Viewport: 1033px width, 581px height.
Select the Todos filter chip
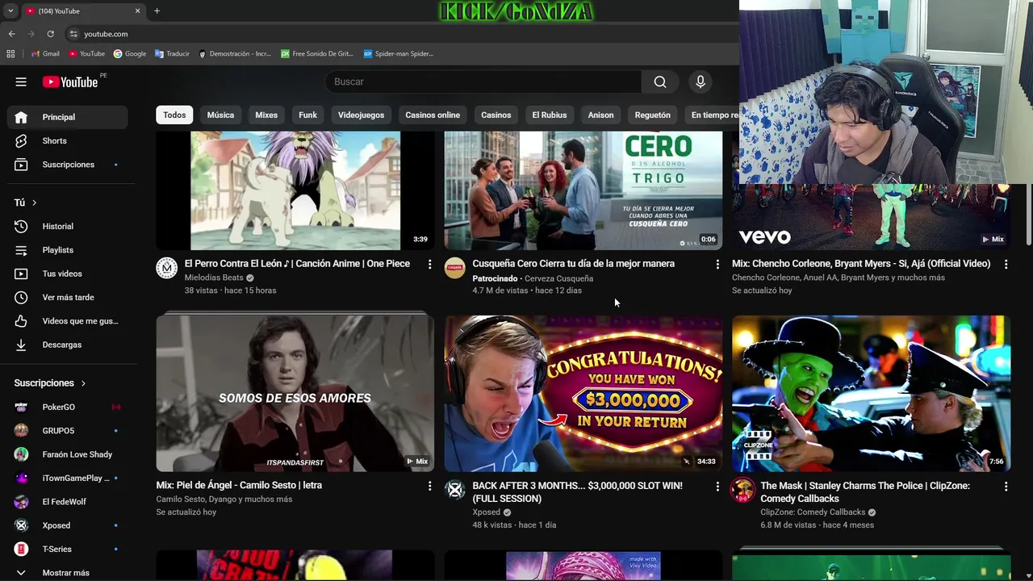(174, 115)
